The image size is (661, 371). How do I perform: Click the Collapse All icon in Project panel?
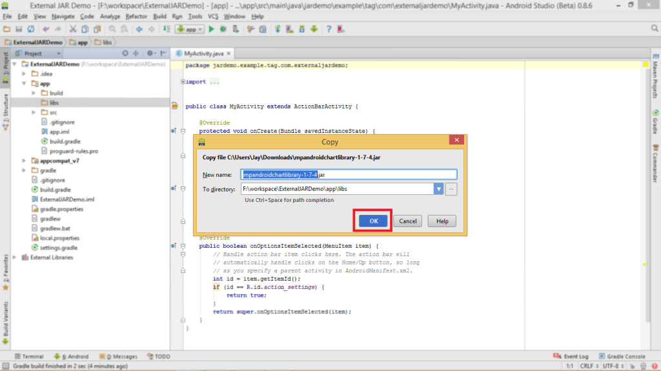(x=136, y=53)
